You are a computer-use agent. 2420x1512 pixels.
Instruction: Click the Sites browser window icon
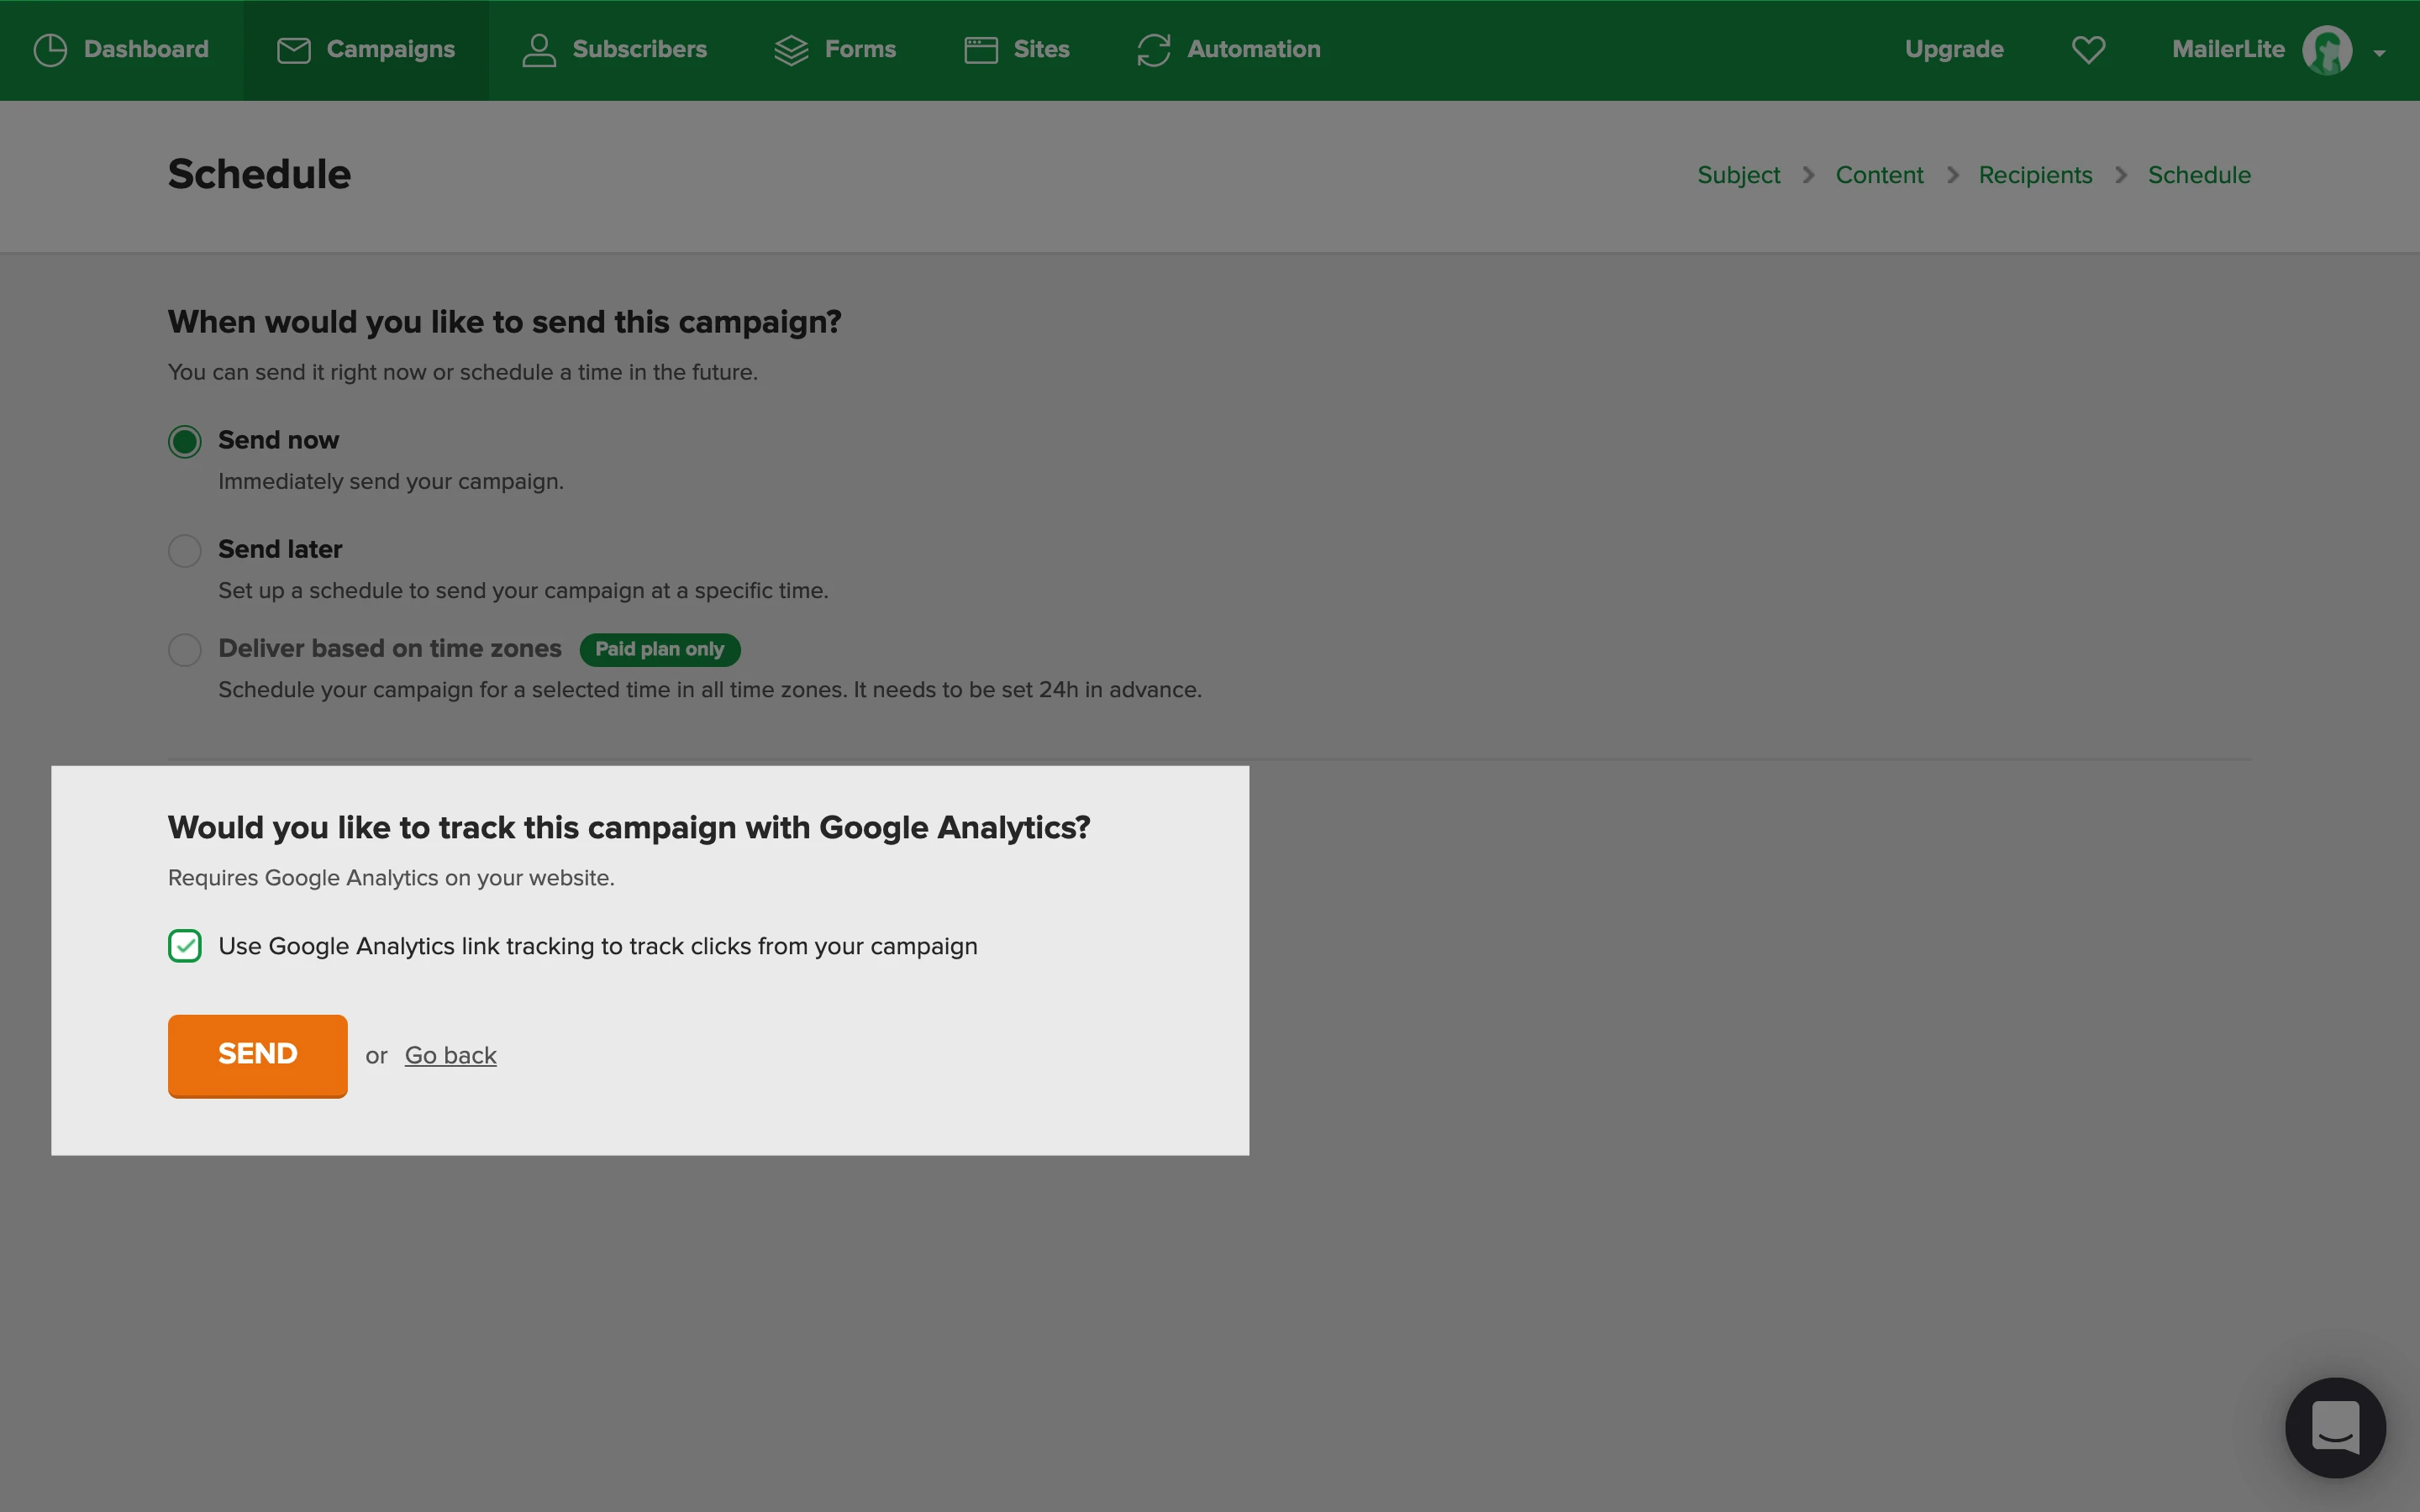click(981, 50)
